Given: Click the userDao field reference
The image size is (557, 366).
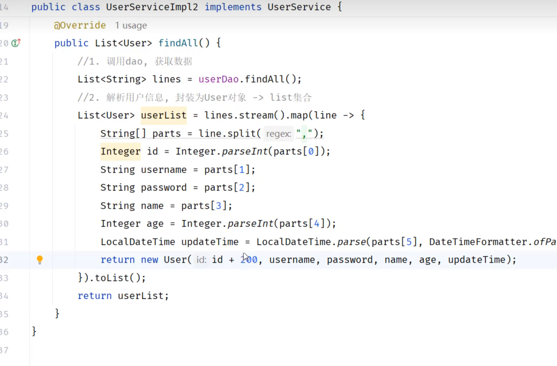Looking at the screenshot, I should (x=218, y=79).
